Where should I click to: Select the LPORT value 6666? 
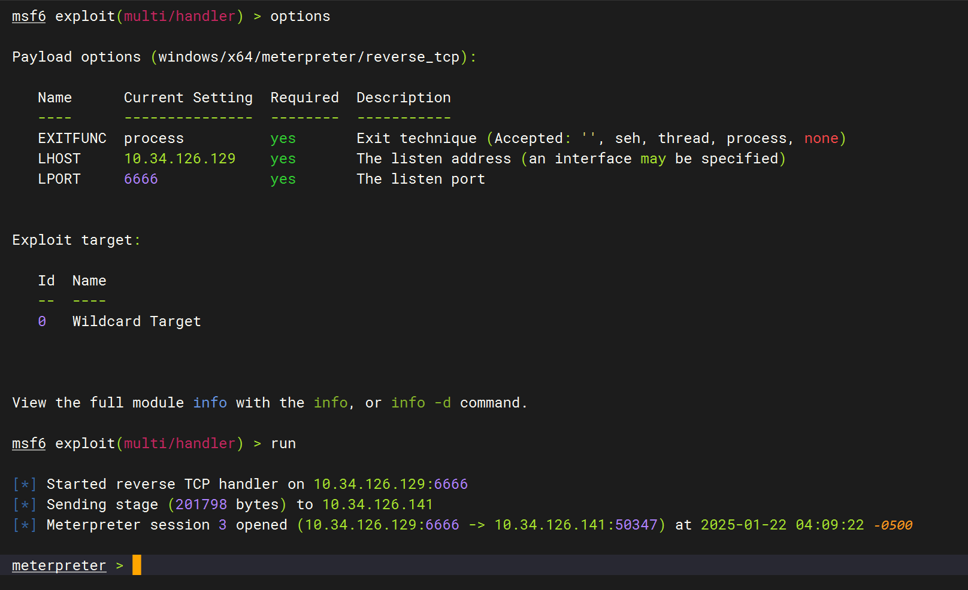coord(141,179)
